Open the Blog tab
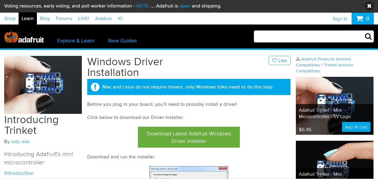Image resolution: width=378 pixels, height=179 pixels. click(45, 19)
